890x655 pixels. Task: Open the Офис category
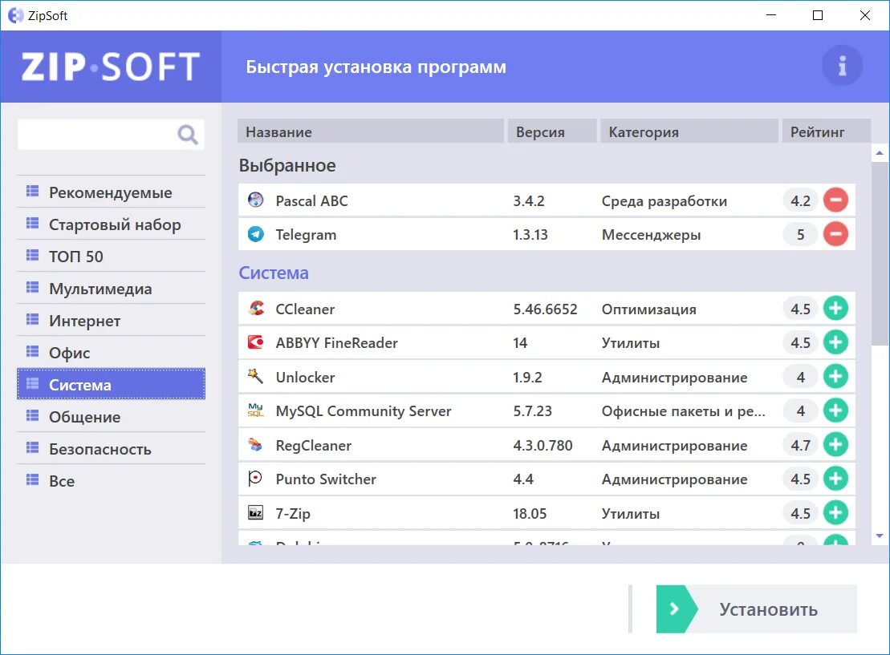[111, 353]
